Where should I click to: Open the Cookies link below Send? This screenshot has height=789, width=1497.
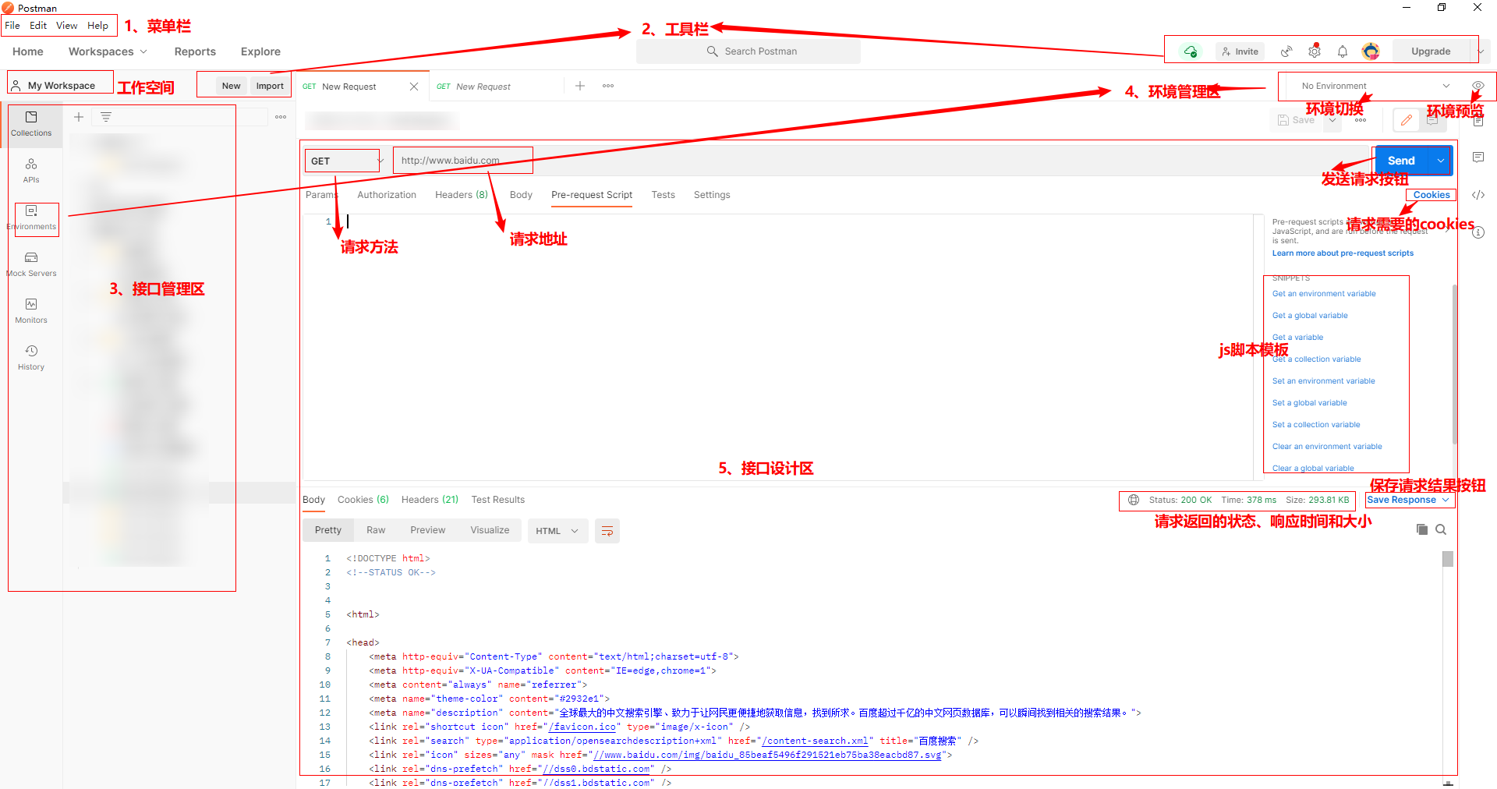click(x=1432, y=195)
